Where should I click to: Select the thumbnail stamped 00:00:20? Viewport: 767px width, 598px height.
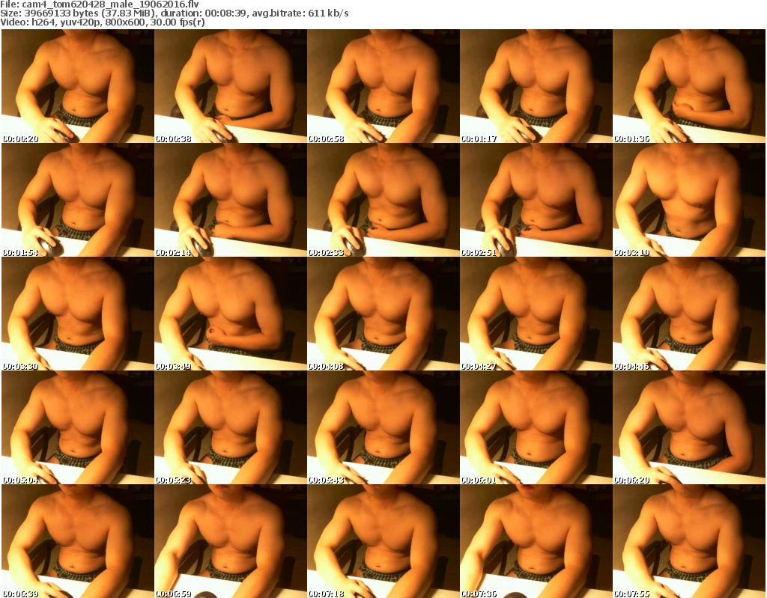coord(78,86)
